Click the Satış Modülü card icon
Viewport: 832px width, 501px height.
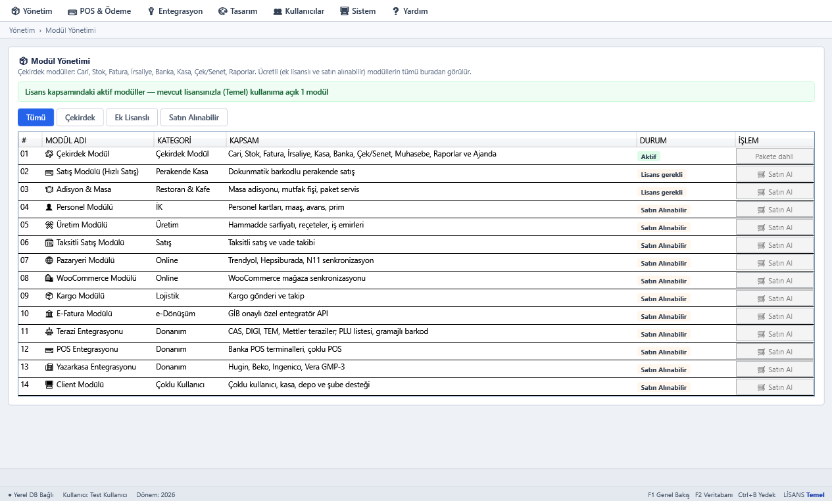click(x=49, y=172)
